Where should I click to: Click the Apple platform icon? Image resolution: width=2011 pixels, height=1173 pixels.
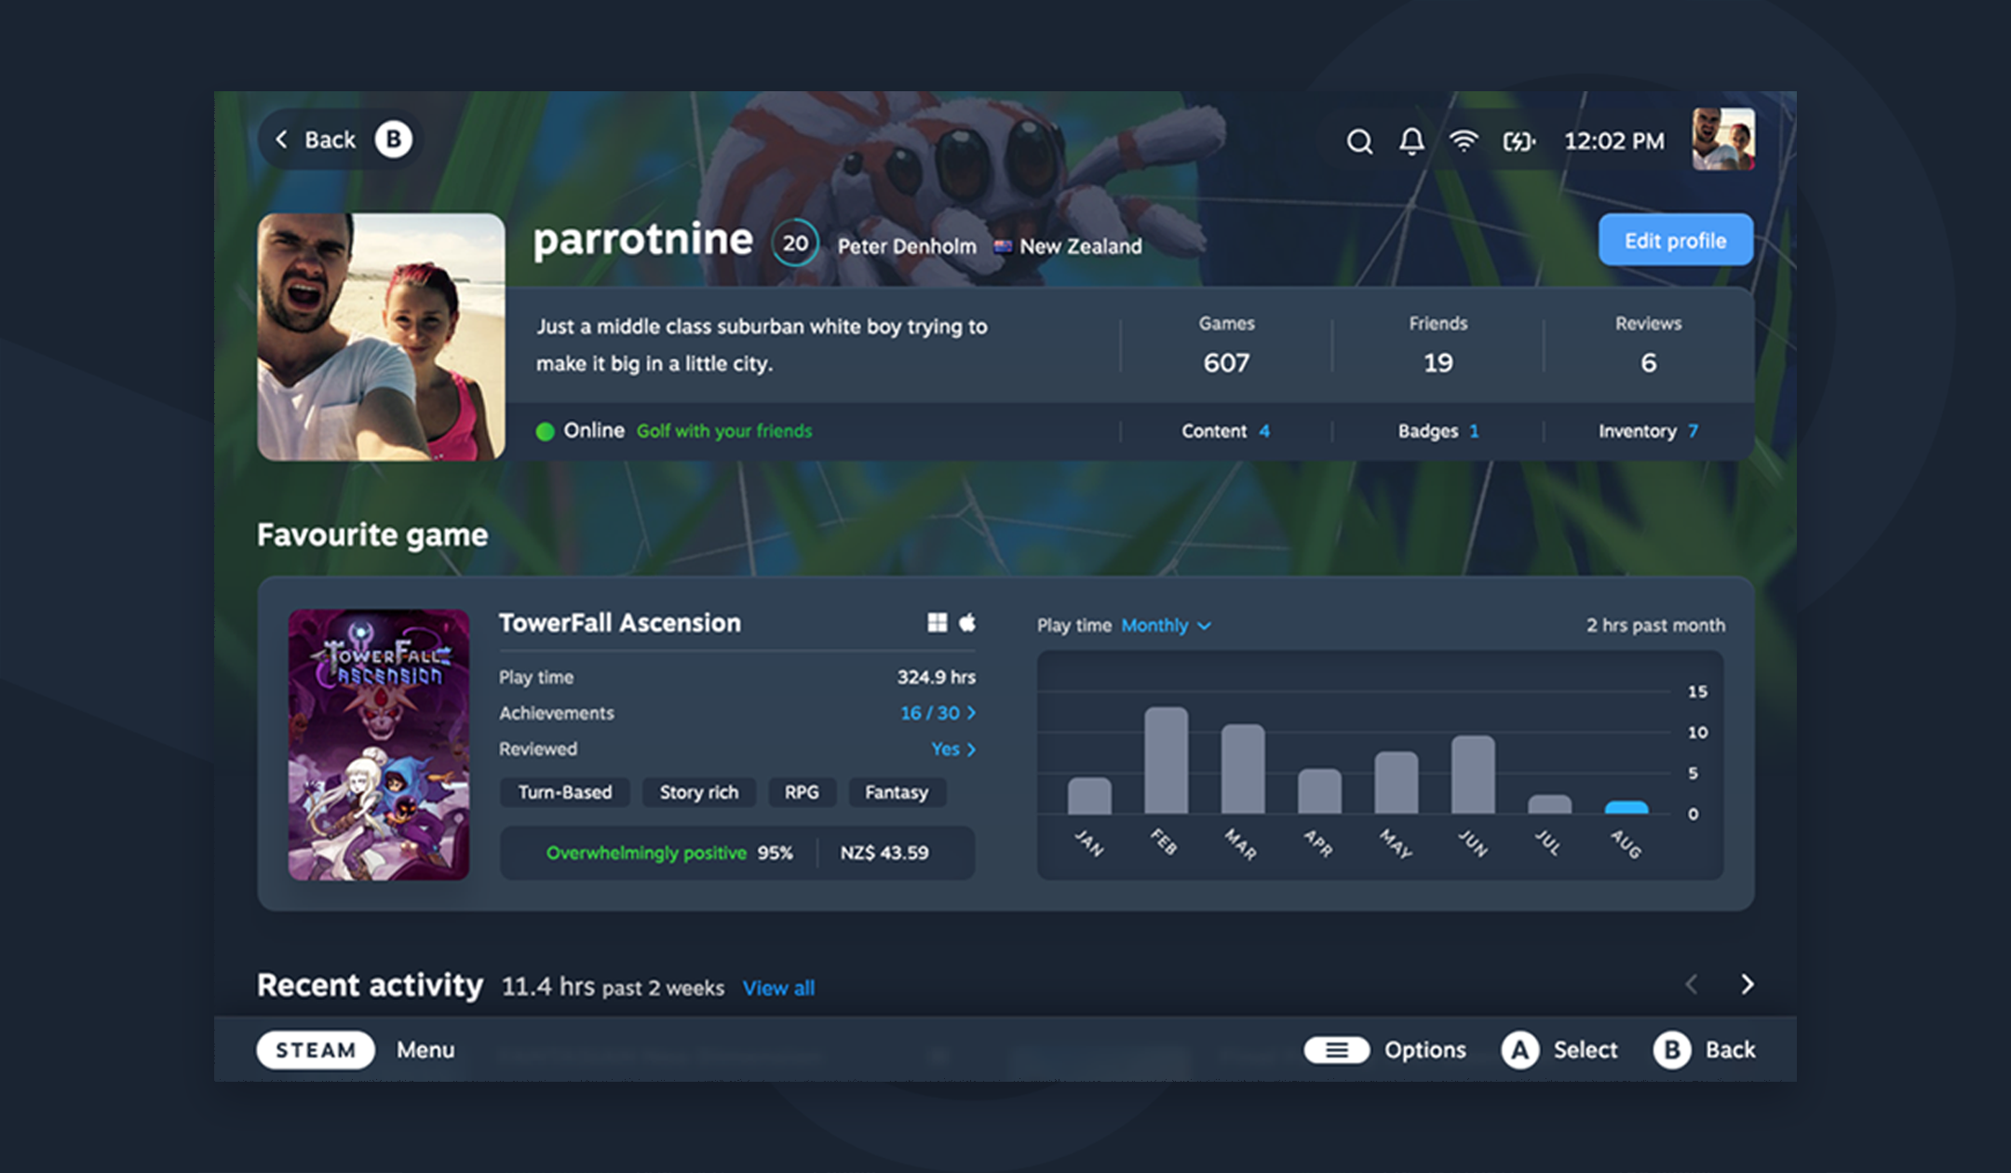coord(967,622)
